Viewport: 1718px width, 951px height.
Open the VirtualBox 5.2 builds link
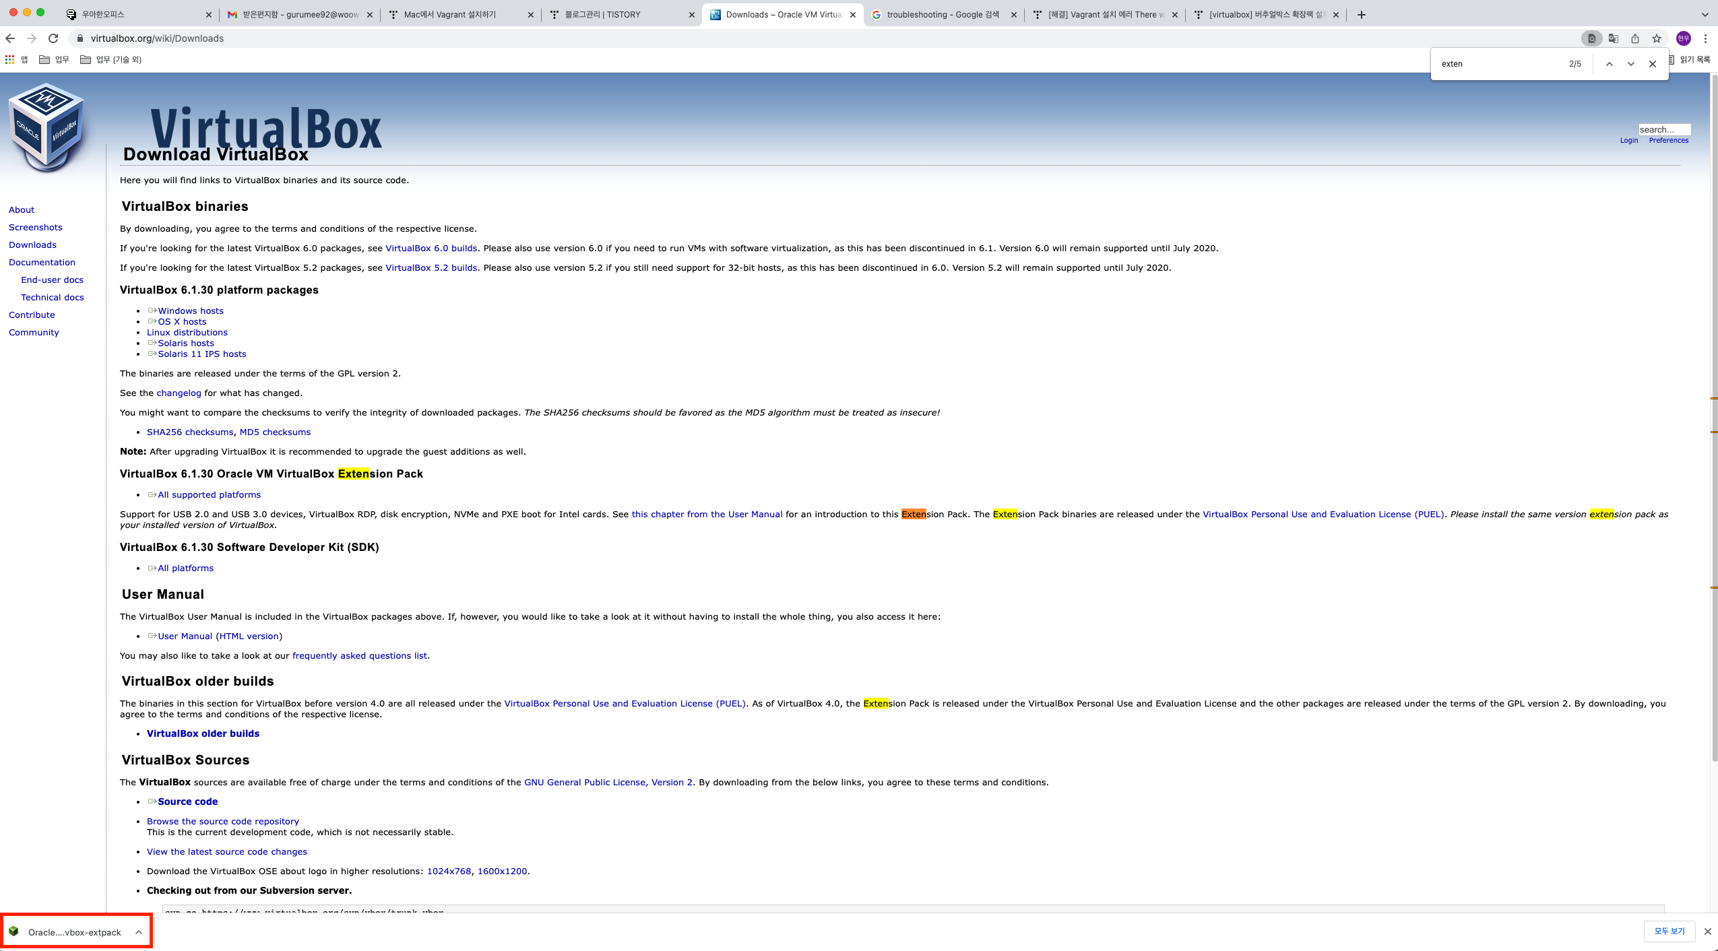[x=431, y=268]
